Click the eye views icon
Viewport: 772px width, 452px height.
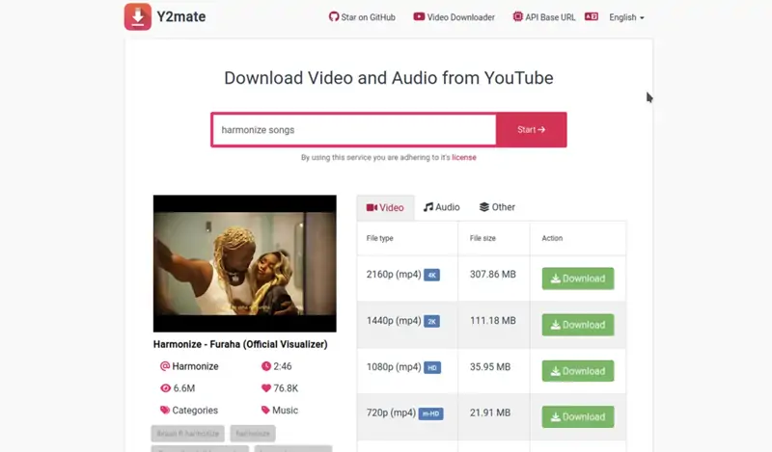tap(165, 388)
